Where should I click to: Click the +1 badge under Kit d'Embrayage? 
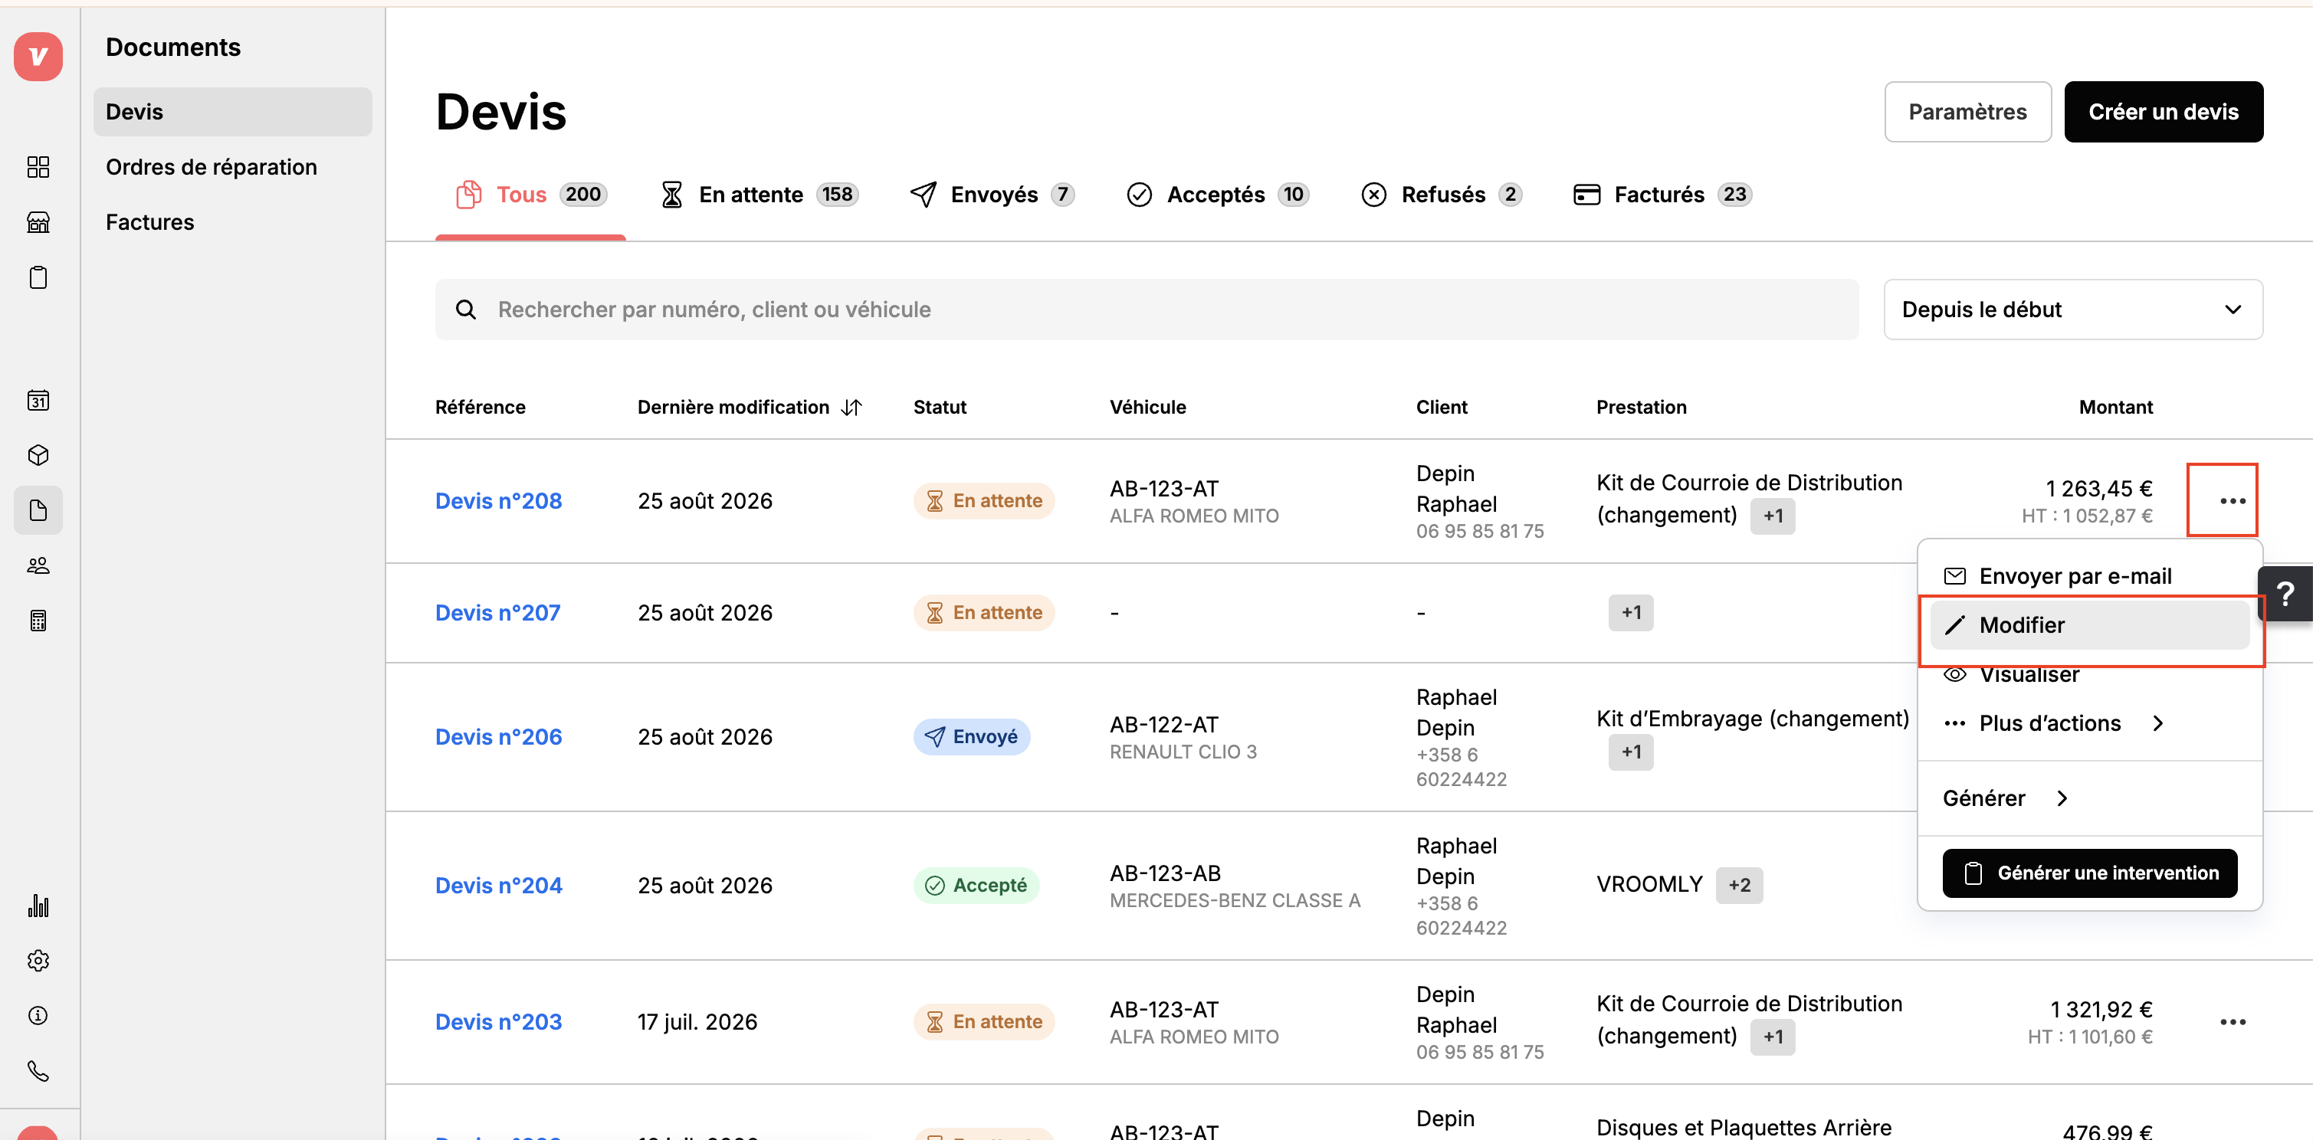tap(1631, 752)
